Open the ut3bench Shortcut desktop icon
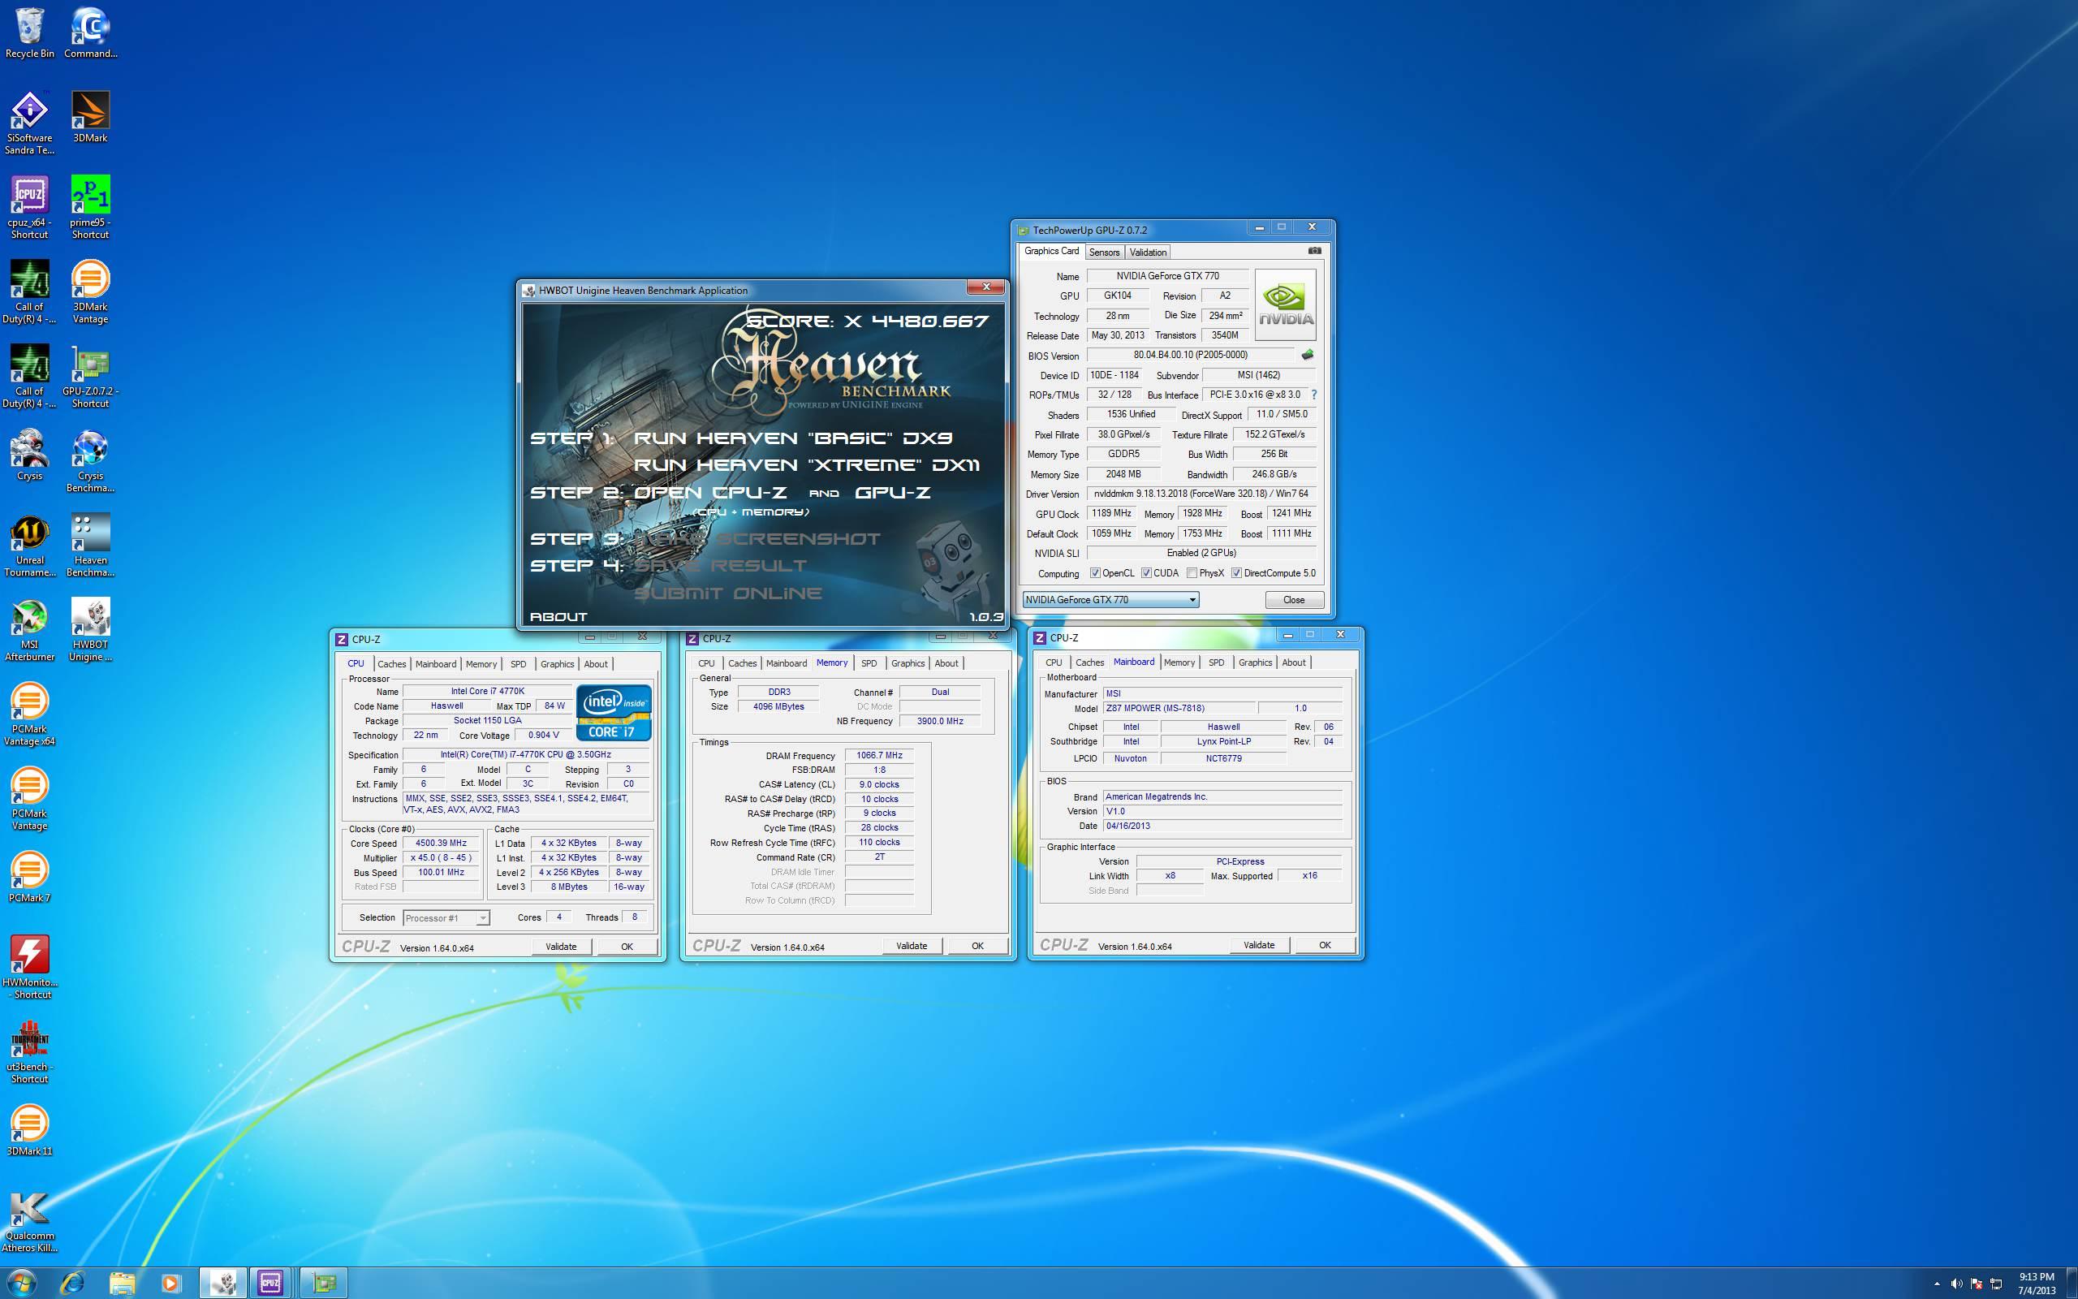The image size is (2078, 1299). (x=29, y=1051)
